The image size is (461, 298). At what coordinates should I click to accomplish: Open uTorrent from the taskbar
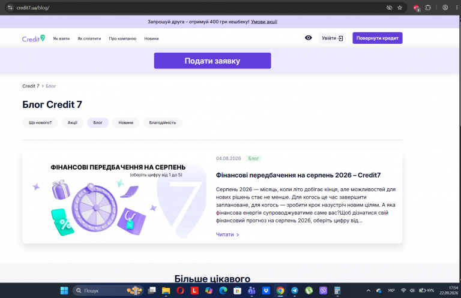click(309, 291)
